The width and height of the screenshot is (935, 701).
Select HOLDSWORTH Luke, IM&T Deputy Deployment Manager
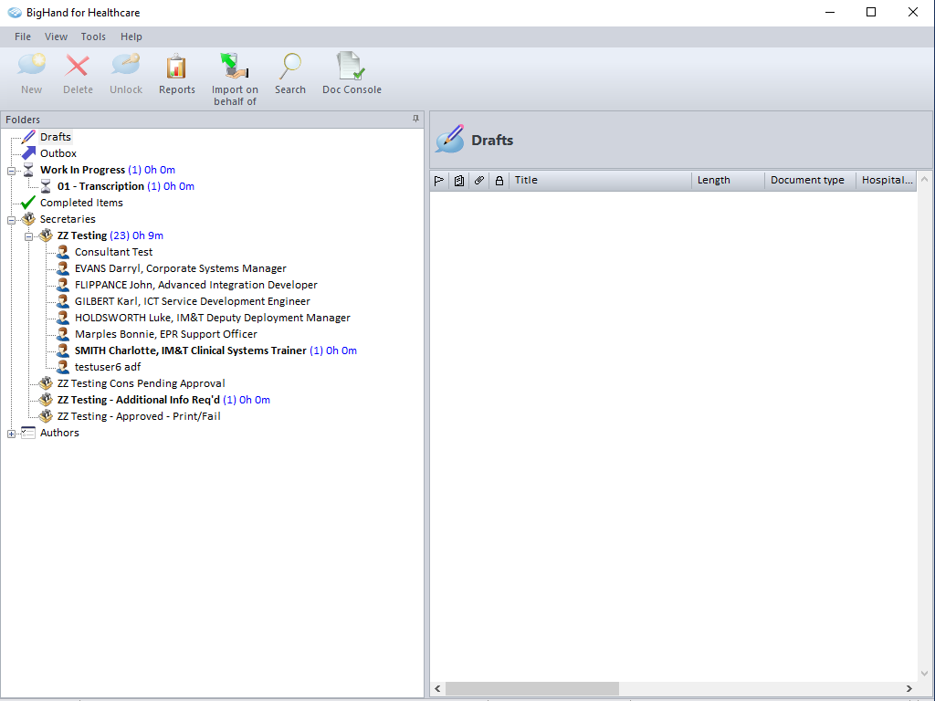click(212, 318)
